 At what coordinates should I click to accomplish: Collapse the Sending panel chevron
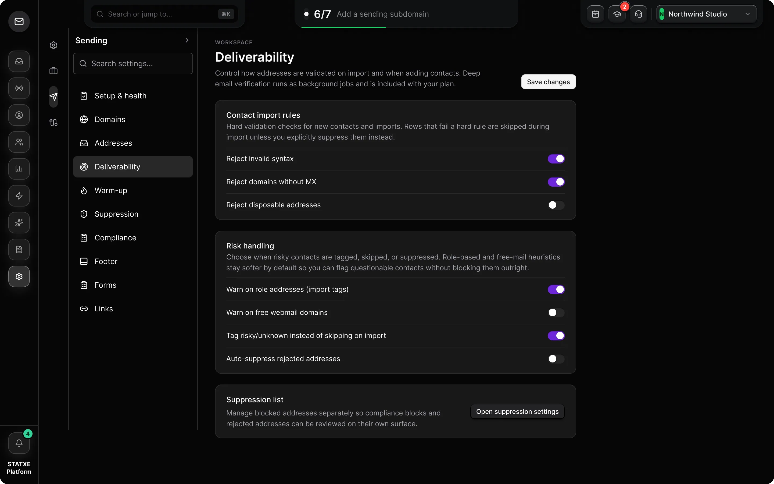[x=187, y=40]
